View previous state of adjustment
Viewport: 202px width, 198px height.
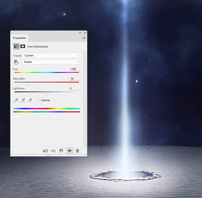click(53, 151)
